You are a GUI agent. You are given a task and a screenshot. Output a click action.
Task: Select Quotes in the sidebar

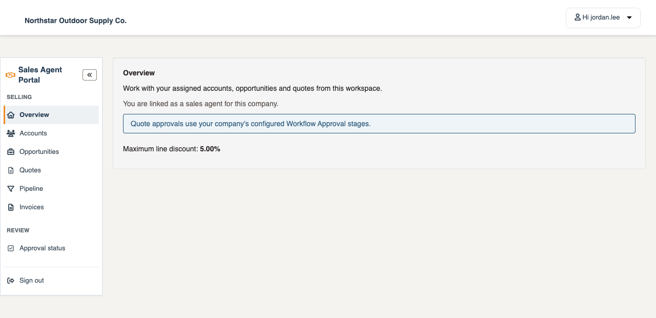(x=51, y=170)
